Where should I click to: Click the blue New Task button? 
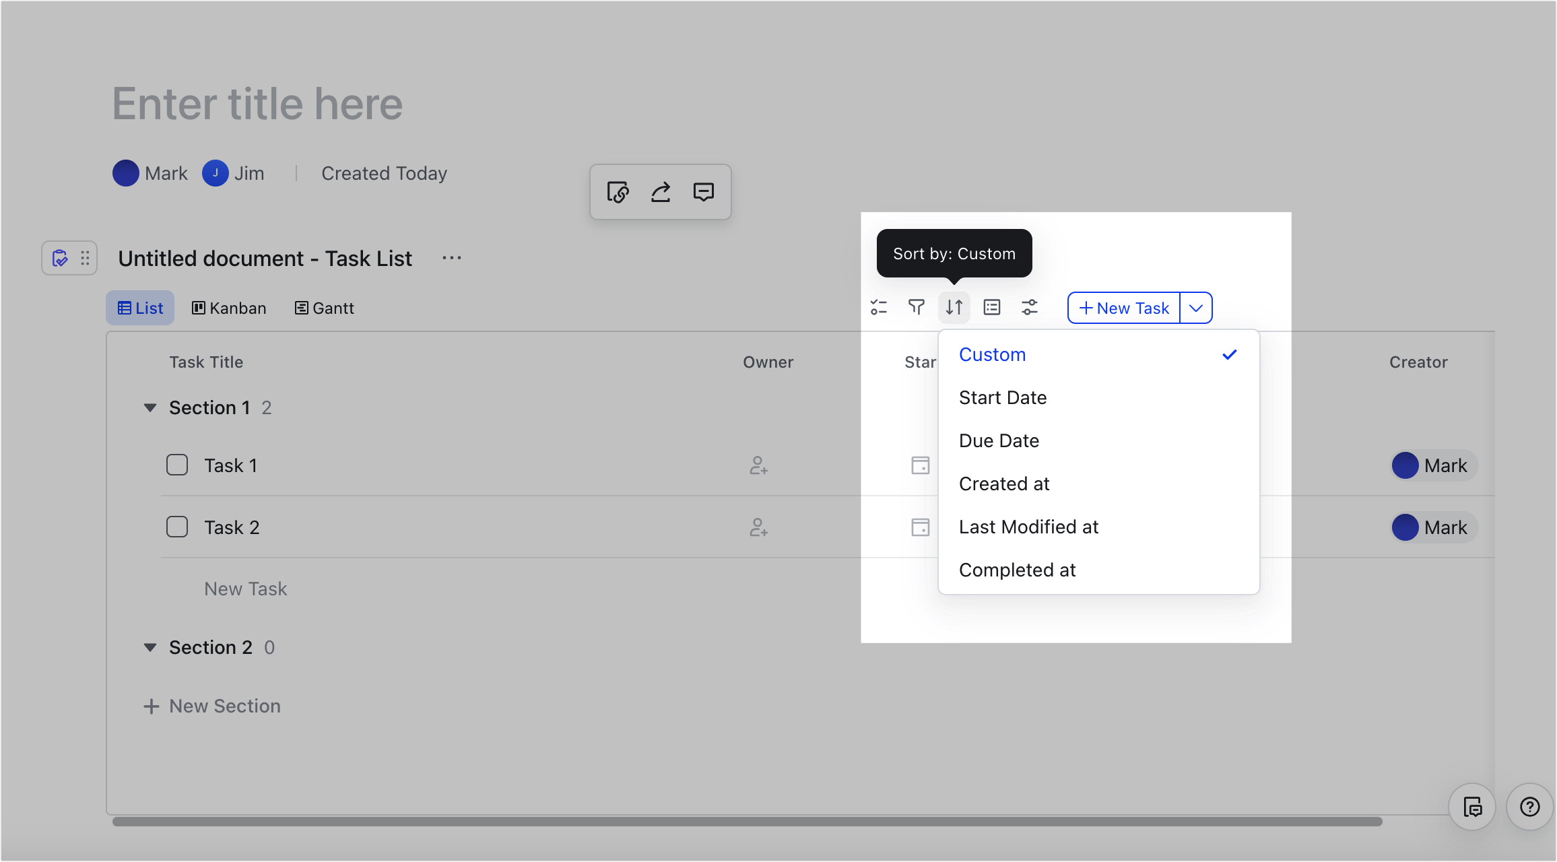click(1124, 308)
